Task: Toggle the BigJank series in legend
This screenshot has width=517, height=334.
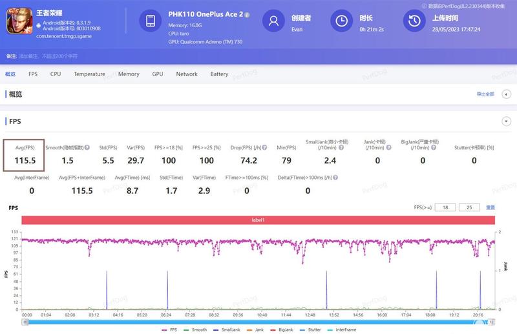Action: point(282,329)
